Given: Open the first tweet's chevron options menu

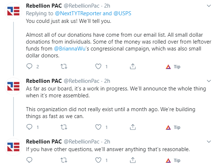Looking at the screenshot, I should pos(209,6).
